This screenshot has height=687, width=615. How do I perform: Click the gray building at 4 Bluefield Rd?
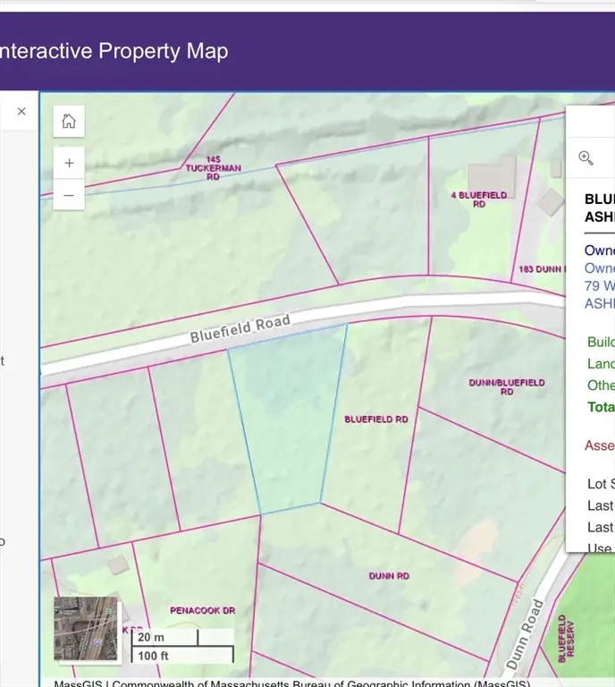pyautogui.click(x=492, y=174)
